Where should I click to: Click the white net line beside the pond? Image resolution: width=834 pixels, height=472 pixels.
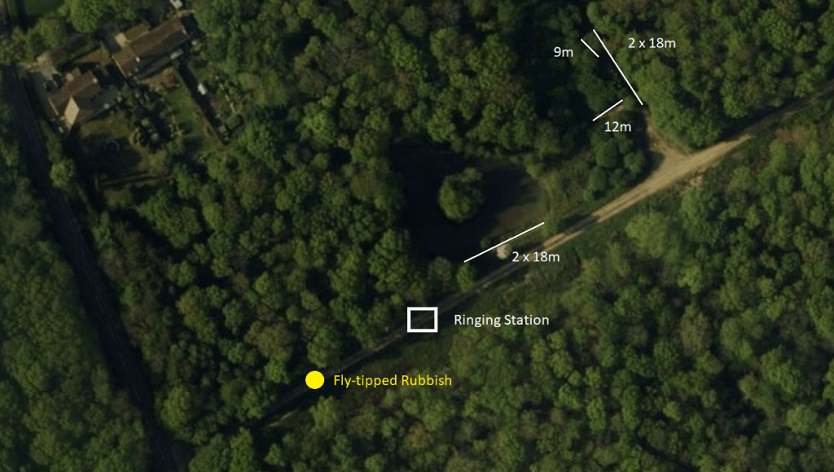pyautogui.click(x=504, y=242)
